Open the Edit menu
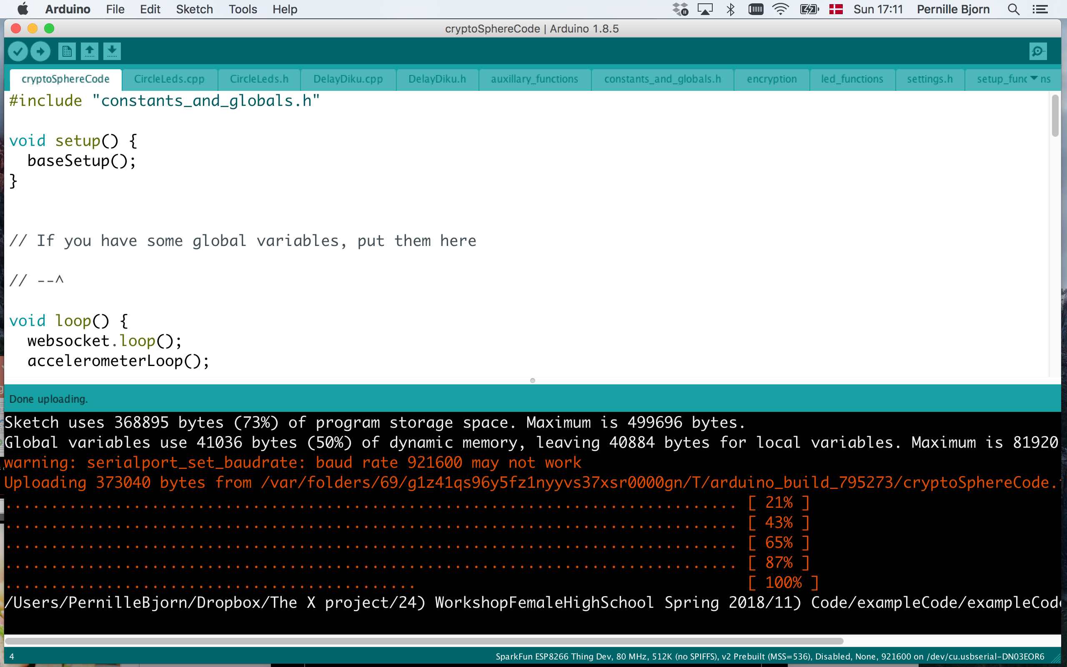The image size is (1067, 667). click(x=150, y=9)
